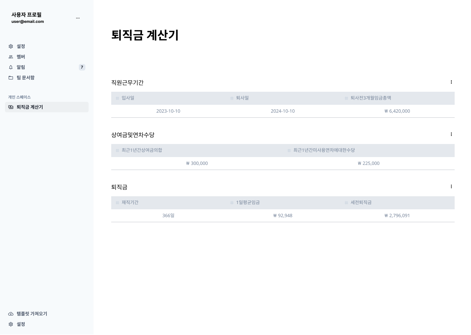Click the hash icon beside 최근1년간미사용연차에대한수당
Screen dimensions: 471x335
point(289,151)
